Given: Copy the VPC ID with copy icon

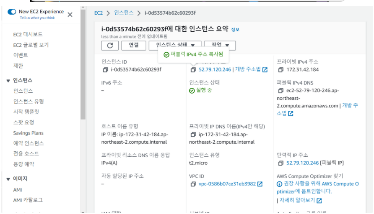Looking at the screenshot, I should 193,184.
